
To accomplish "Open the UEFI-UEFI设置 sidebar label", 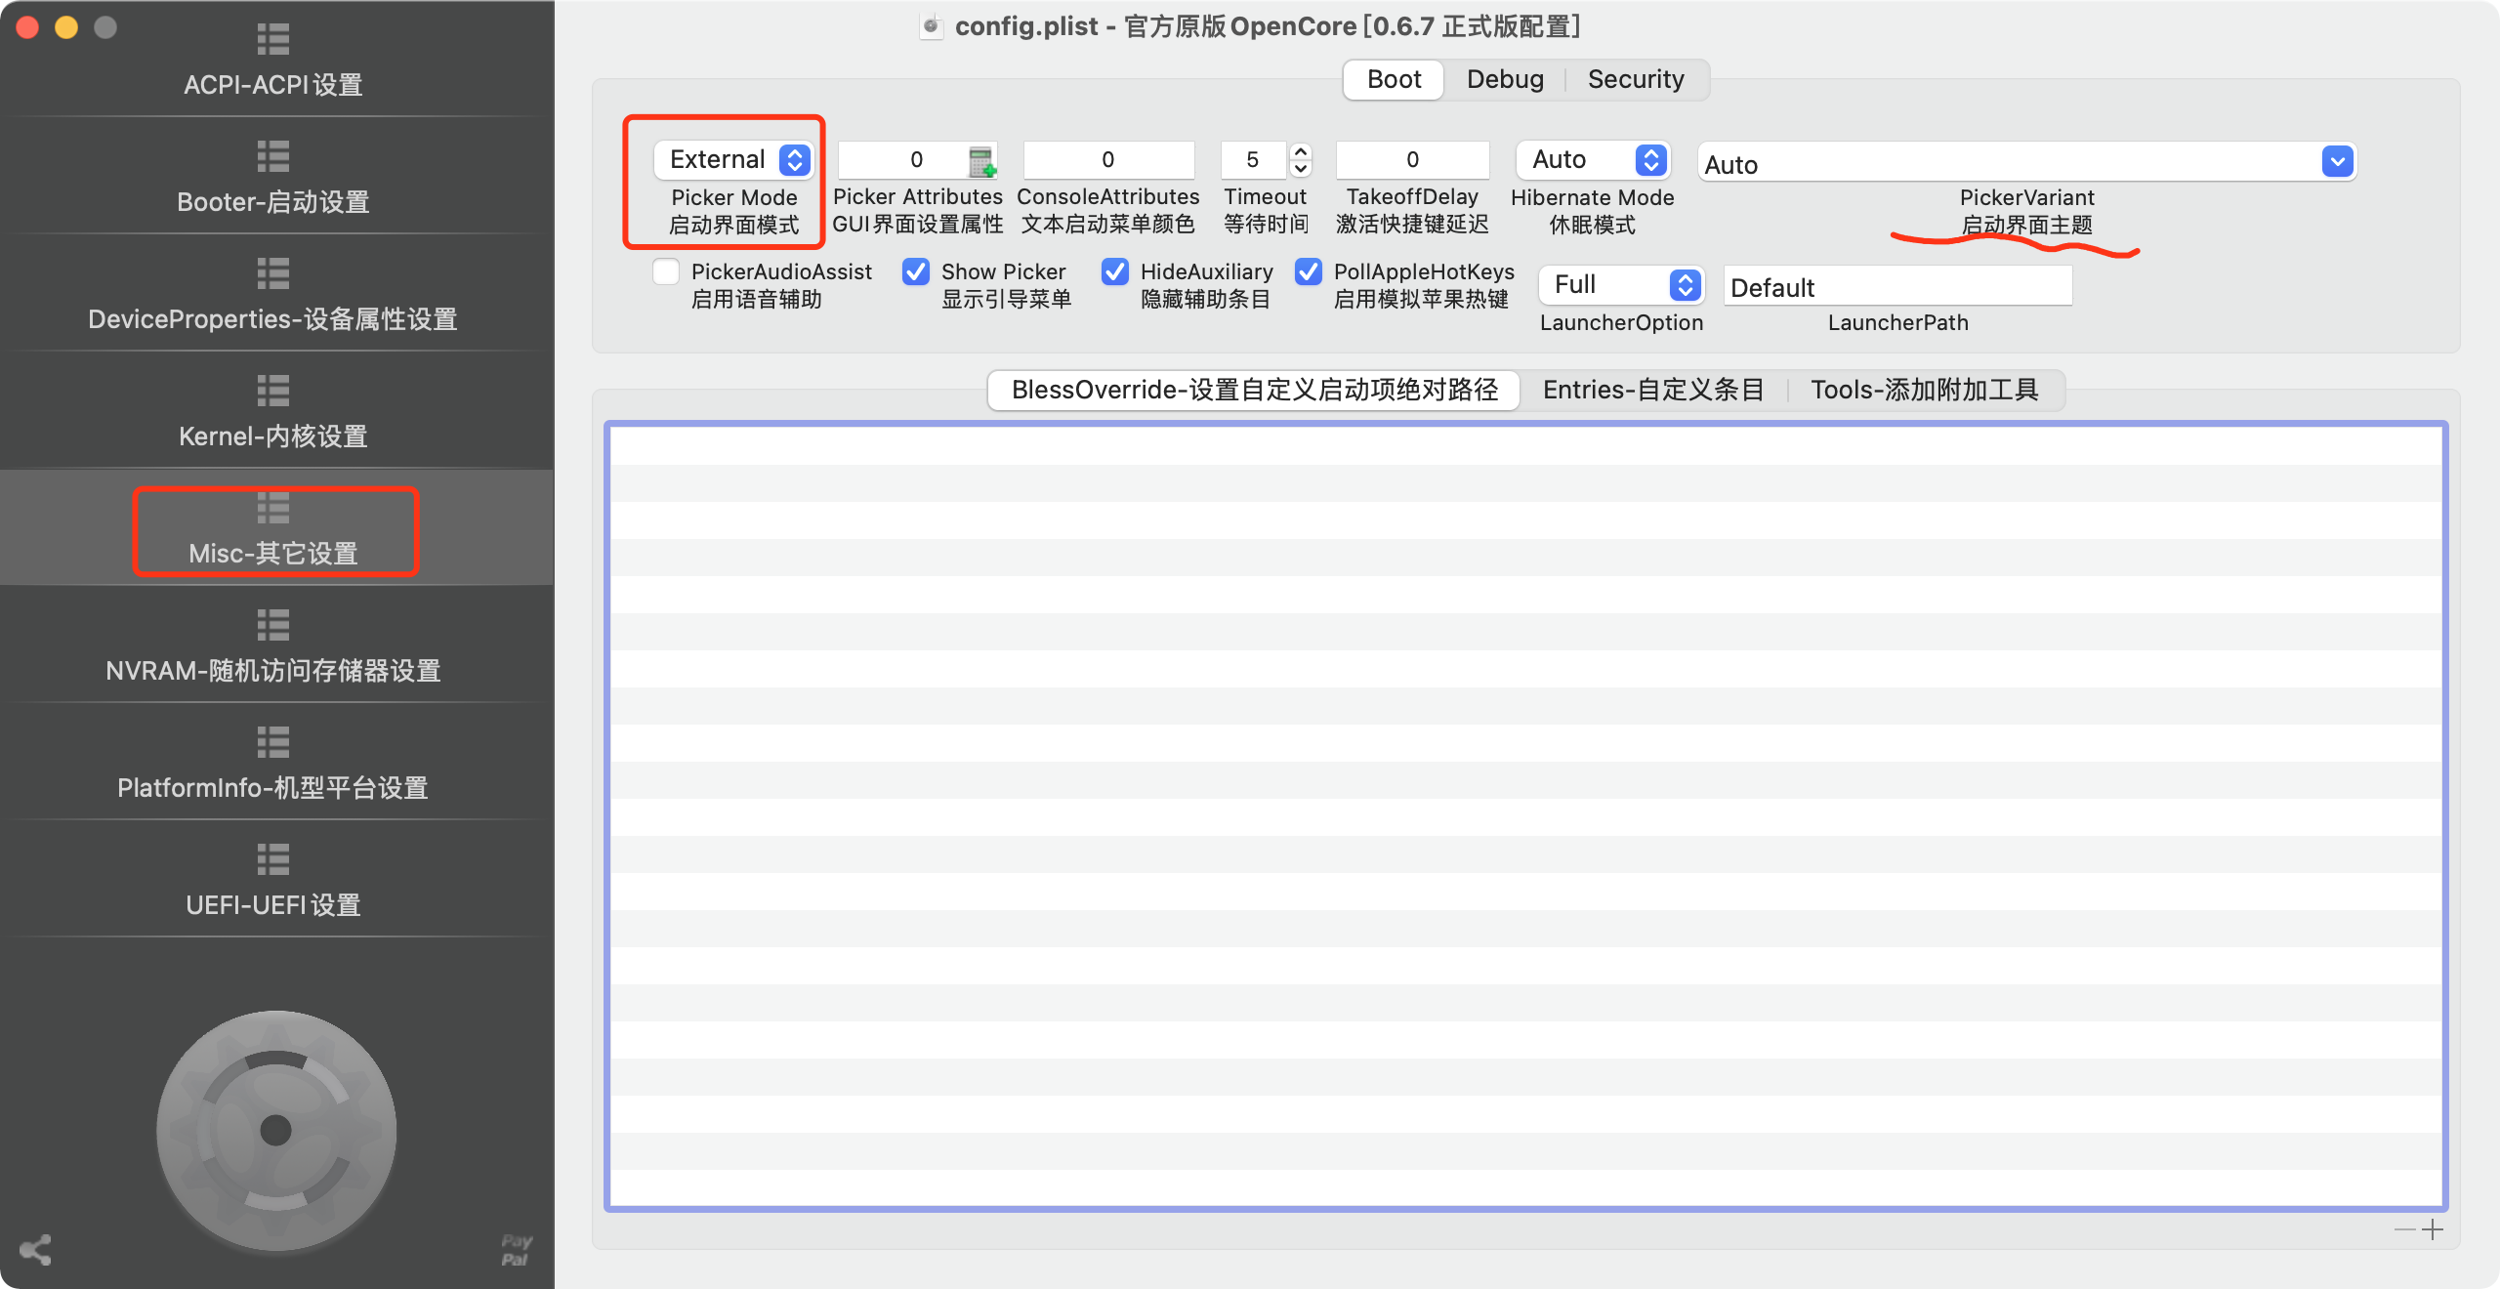I will pos(273,905).
